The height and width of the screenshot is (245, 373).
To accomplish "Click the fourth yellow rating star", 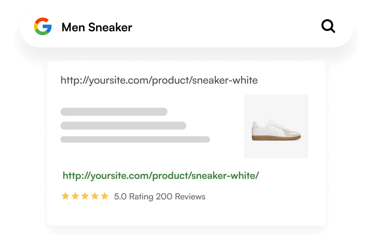I will tap(95, 196).
